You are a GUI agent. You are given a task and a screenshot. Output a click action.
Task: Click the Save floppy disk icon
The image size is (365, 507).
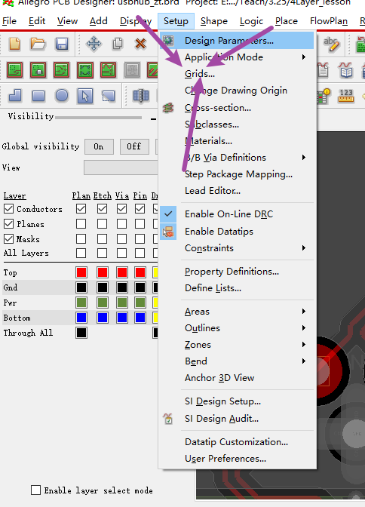tap(61, 44)
